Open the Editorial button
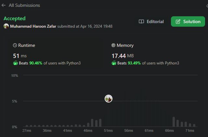The width and height of the screenshot is (208, 137). [151, 21]
